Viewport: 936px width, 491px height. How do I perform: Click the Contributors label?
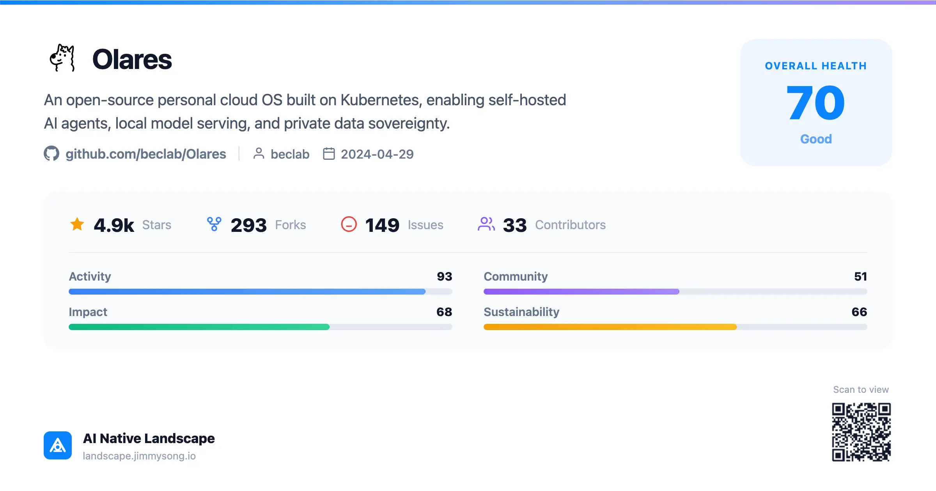point(570,225)
